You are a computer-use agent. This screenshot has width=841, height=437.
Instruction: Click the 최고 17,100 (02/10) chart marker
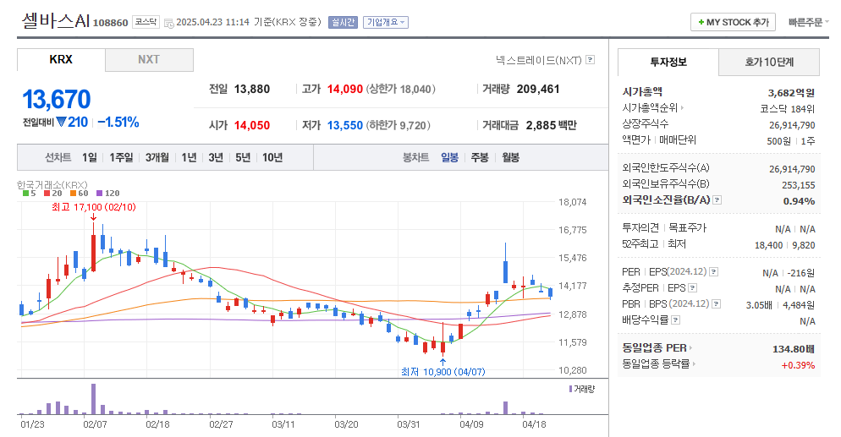(94, 207)
